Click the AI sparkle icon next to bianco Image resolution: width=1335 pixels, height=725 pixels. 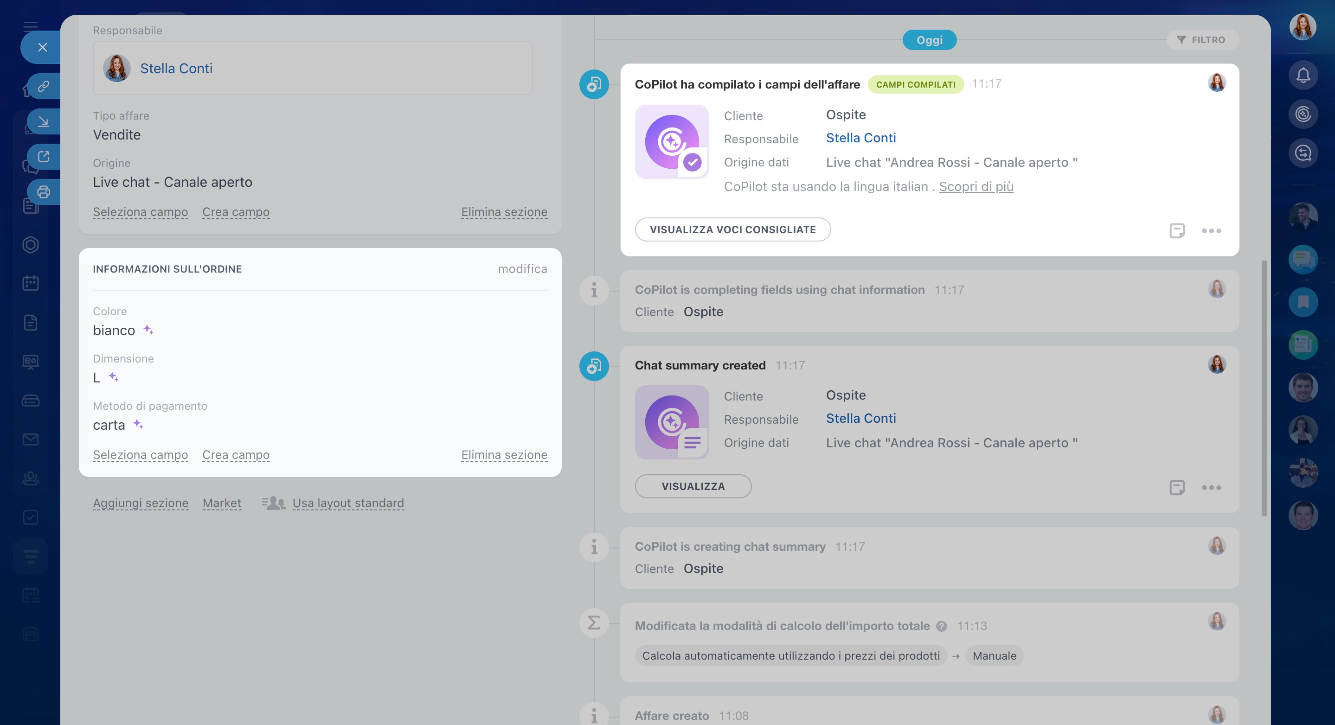[148, 330]
